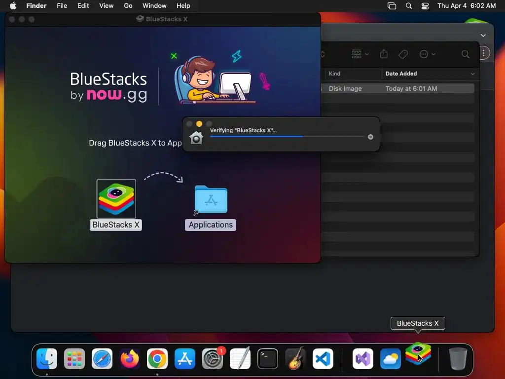Image resolution: width=505 pixels, height=379 pixels.
Task: Open the Apple menu
Action: click(x=13, y=5)
